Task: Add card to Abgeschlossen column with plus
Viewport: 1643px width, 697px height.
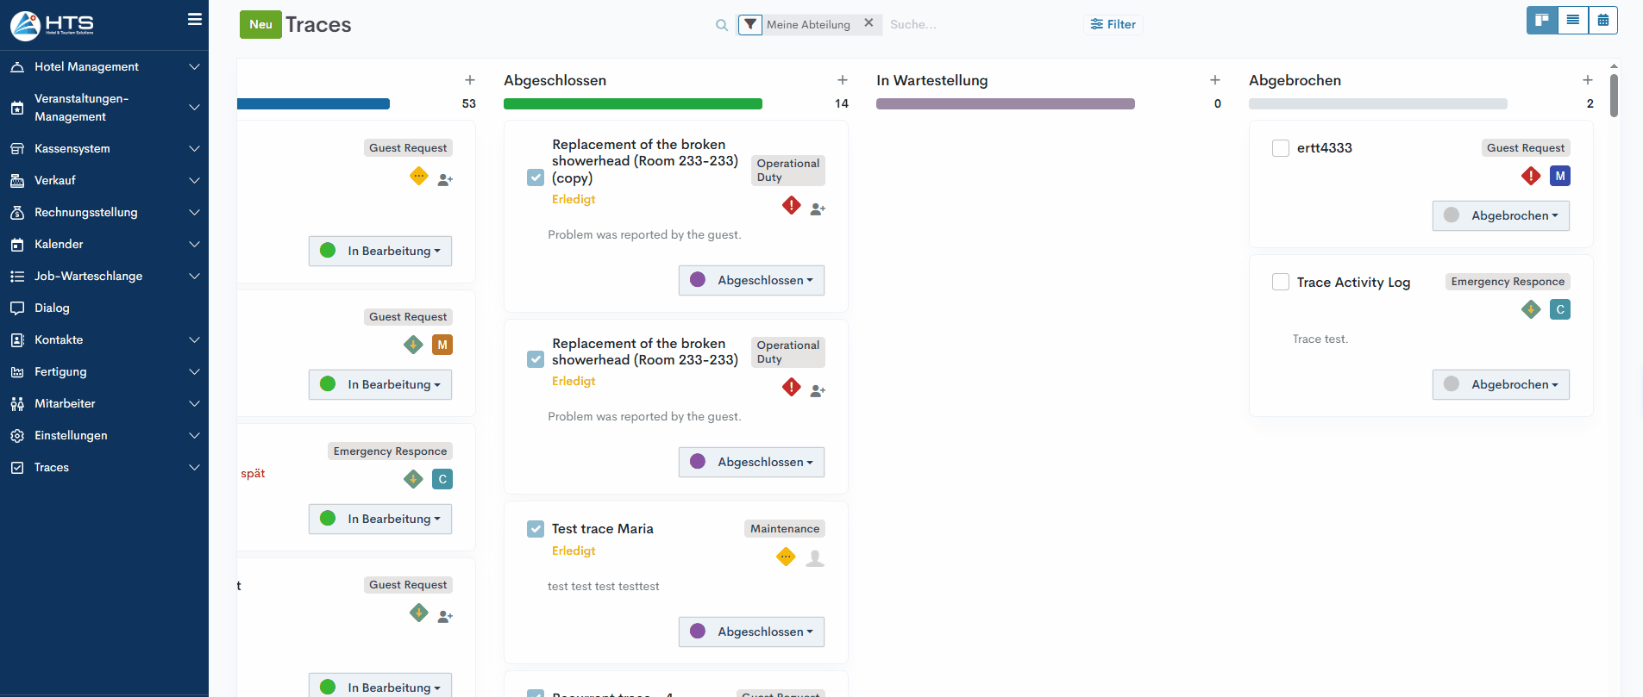Action: (843, 80)
